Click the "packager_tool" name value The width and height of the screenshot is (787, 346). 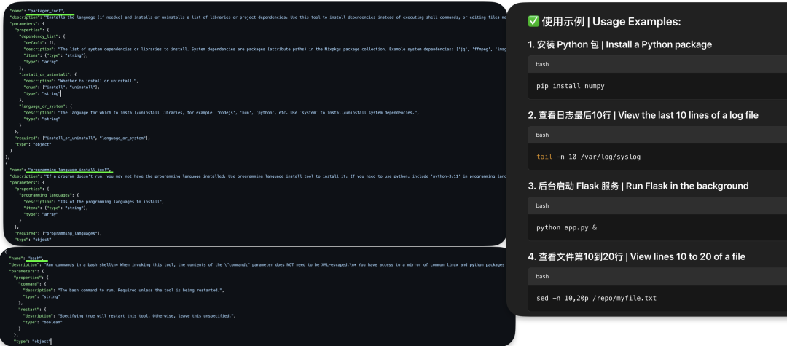(47, 10)
